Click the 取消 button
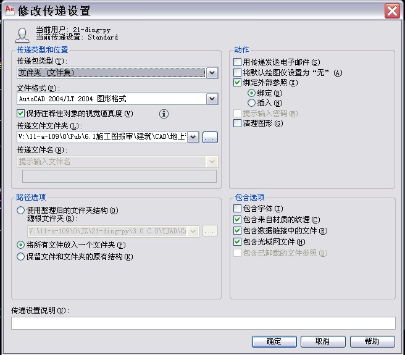405x355 pixels. click(323, 341)
